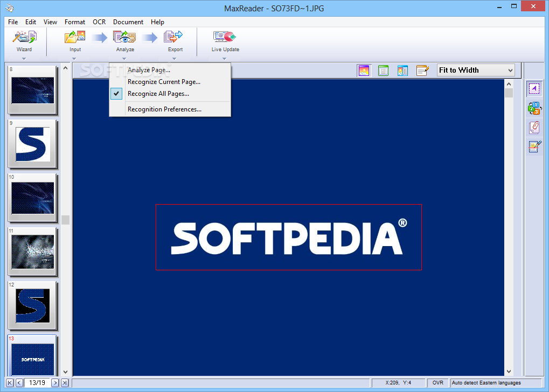
Task: Open the View menu
Action: tap(50, 22)
